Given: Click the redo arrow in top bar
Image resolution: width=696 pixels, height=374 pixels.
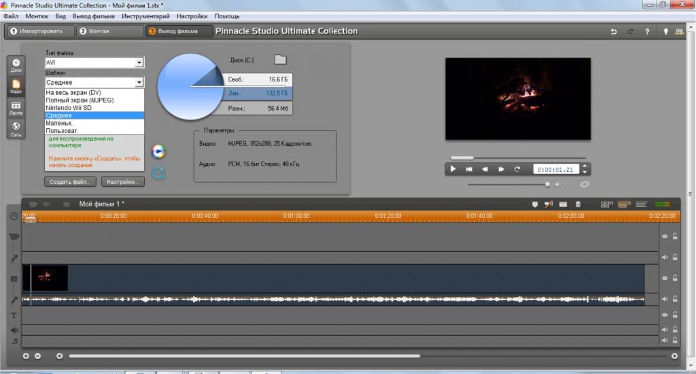Looking at the screenshot, I should click(x=630, y=31).
